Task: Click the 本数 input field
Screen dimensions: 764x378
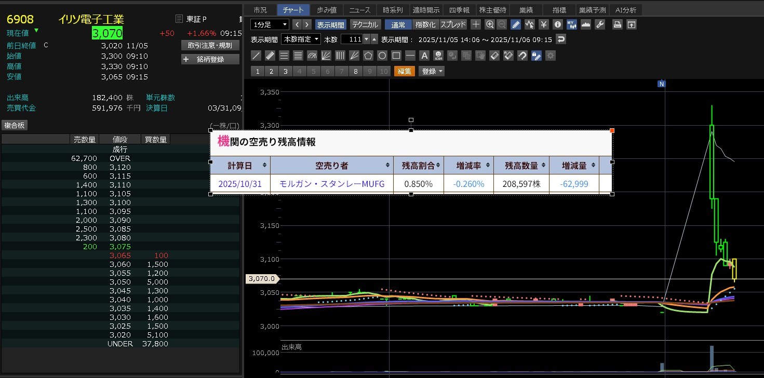Action: pyautogui.click(x=351, y=39)
